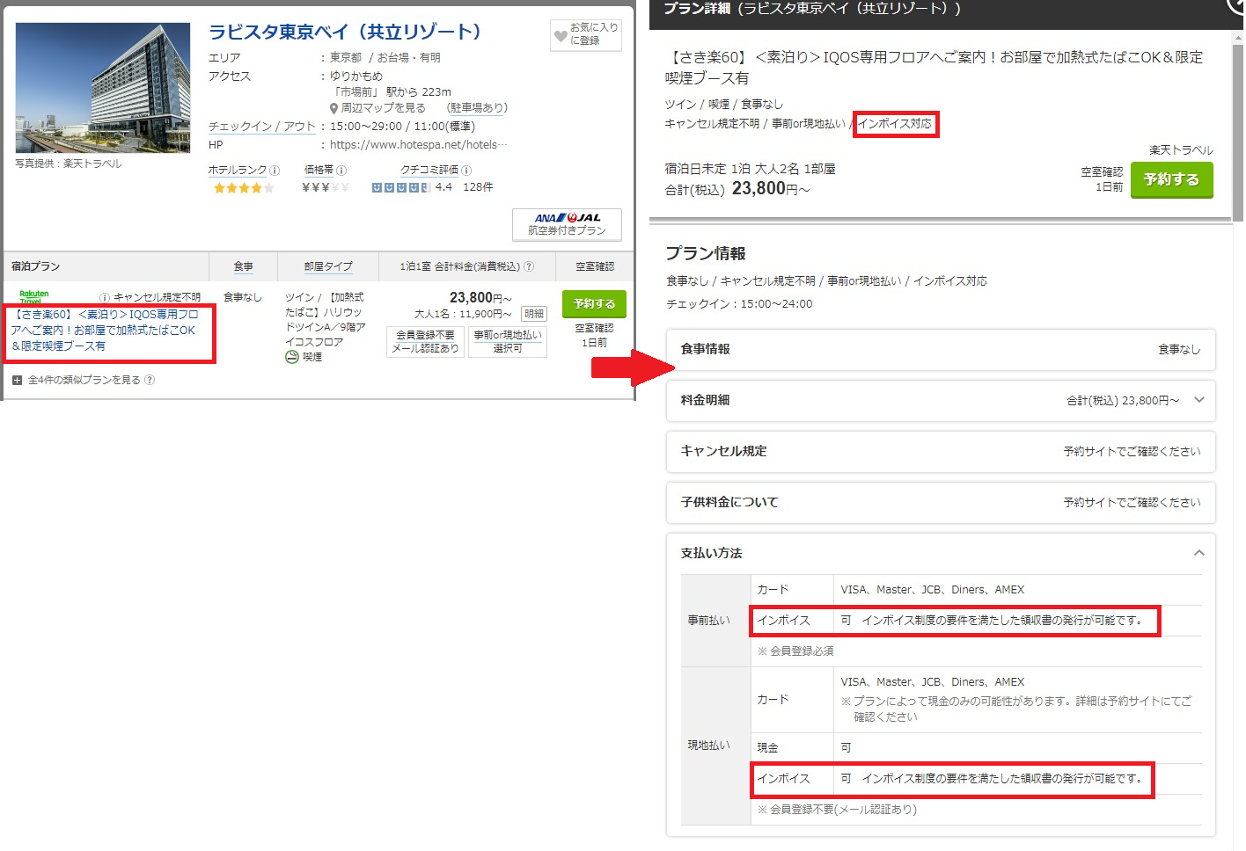Open the IQOS専用フロア plan title link
Screen dimensions: 1246x851
104,330
